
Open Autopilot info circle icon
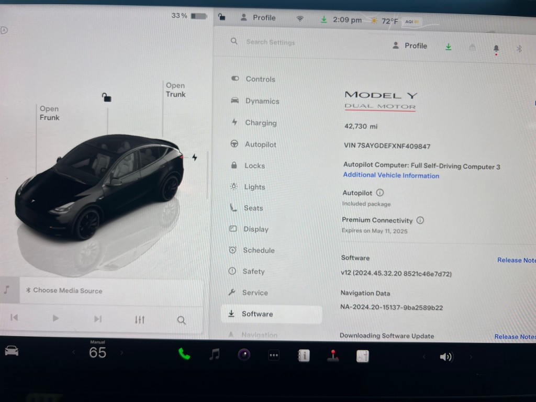[380, 193]
